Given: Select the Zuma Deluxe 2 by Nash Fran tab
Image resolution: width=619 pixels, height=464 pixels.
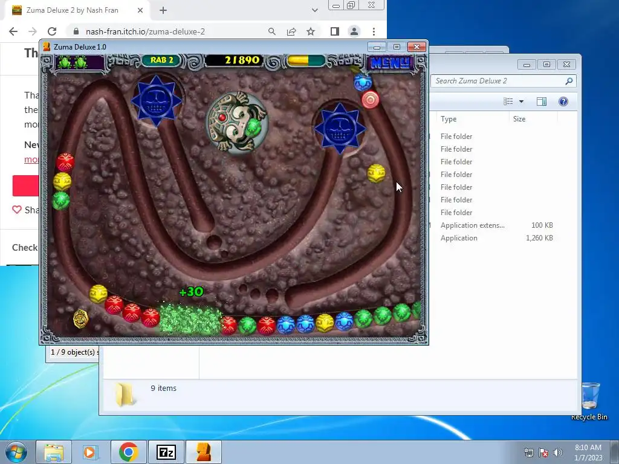Looking at the screenshot, I should 73,10.
